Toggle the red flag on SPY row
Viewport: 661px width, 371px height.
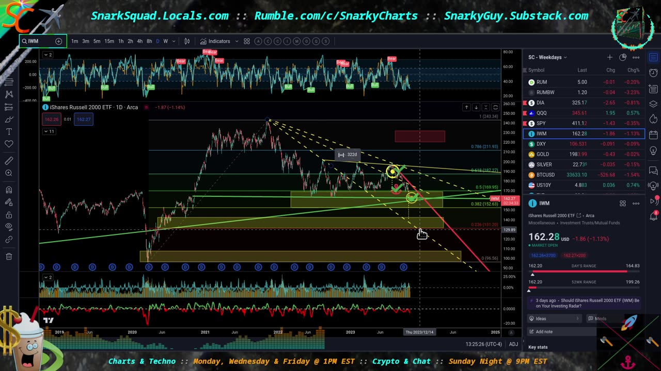click(525, 123)
